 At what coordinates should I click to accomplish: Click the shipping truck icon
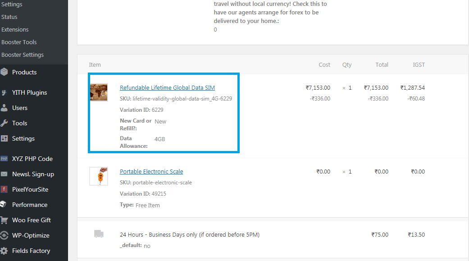[x=99, y=234]
